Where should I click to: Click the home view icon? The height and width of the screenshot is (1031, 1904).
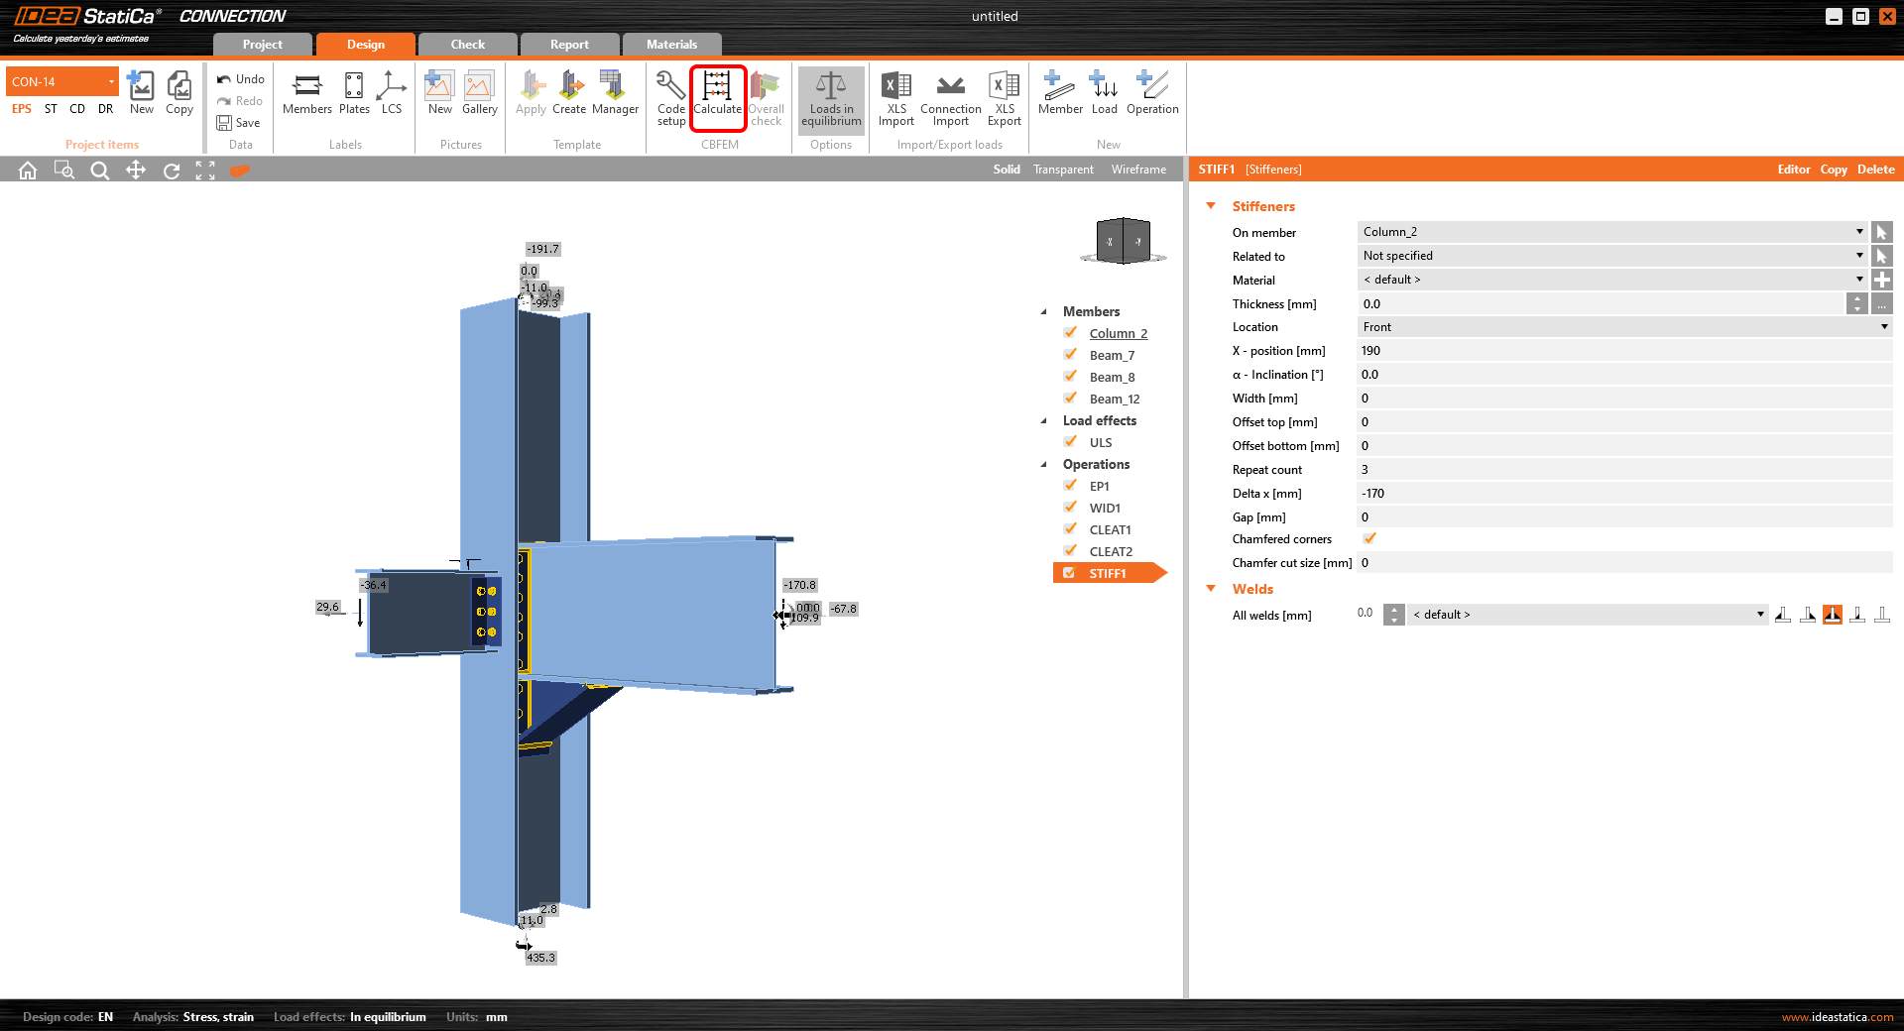(28, 171)
